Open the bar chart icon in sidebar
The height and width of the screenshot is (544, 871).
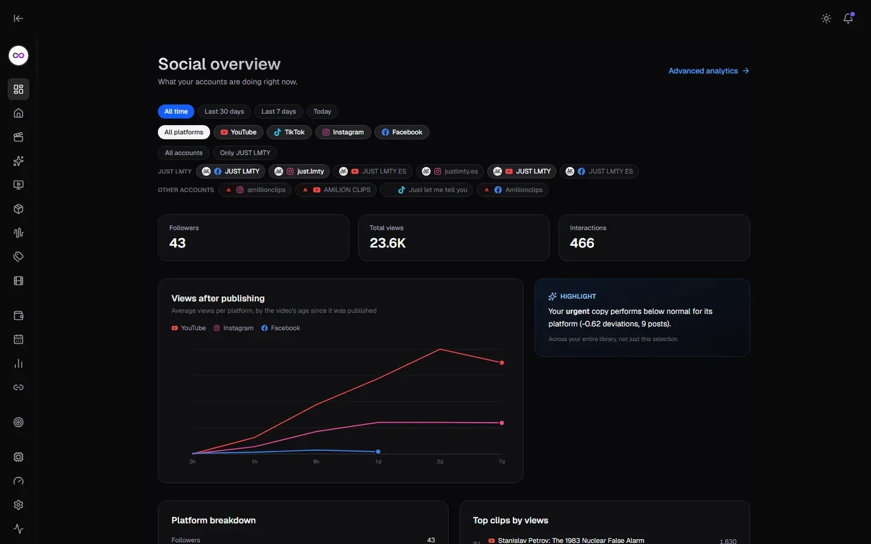[19, 364]
